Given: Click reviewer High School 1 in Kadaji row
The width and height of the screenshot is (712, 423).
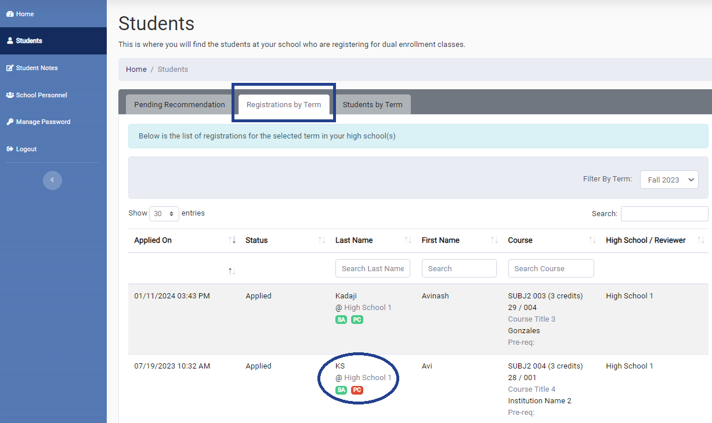Looking at the screenshot, I should [630, 296].
